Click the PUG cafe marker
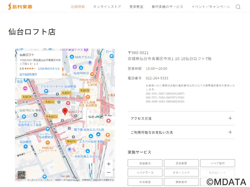 point(107,135)
